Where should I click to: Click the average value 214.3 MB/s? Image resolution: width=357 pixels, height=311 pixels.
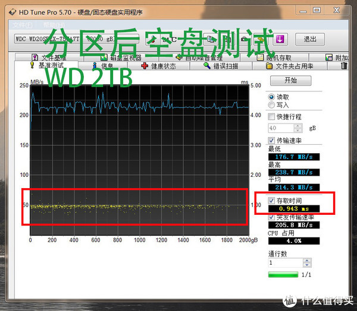click(294, 188)
